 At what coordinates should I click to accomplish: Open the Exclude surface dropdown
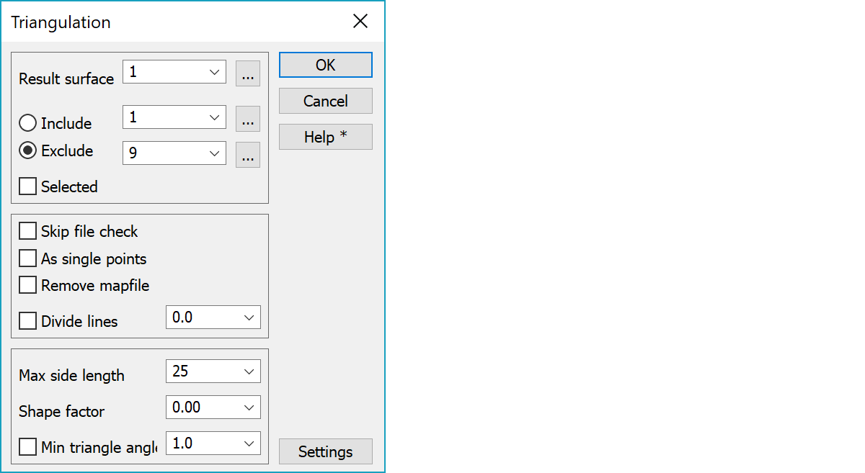click(174, 153)
